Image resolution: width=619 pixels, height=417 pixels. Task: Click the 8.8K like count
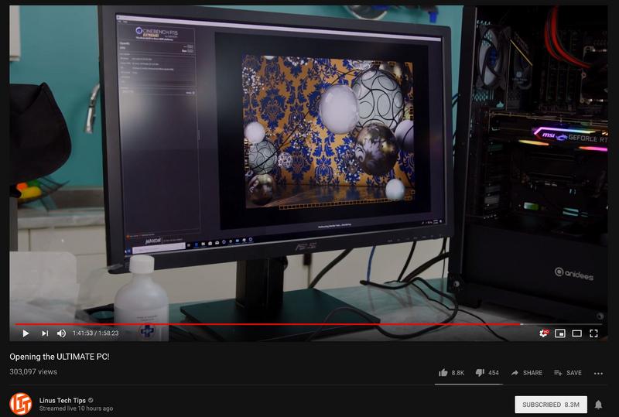pyautogui.click(x=457, y=373)
